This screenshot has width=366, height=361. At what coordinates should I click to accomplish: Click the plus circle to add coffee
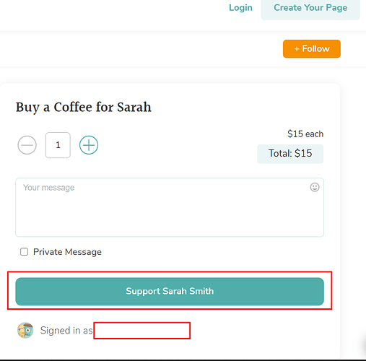point(89,145)
